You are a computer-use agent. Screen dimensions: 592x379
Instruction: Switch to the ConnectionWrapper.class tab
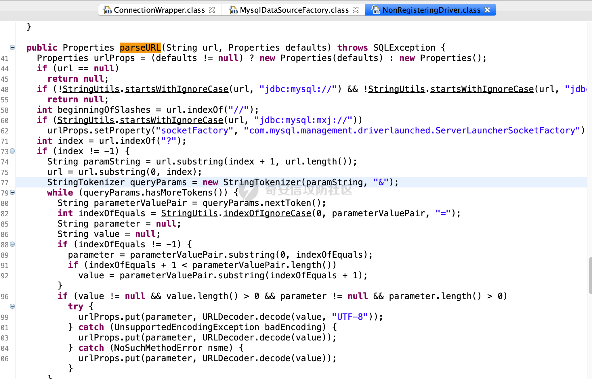click(159, 10)
